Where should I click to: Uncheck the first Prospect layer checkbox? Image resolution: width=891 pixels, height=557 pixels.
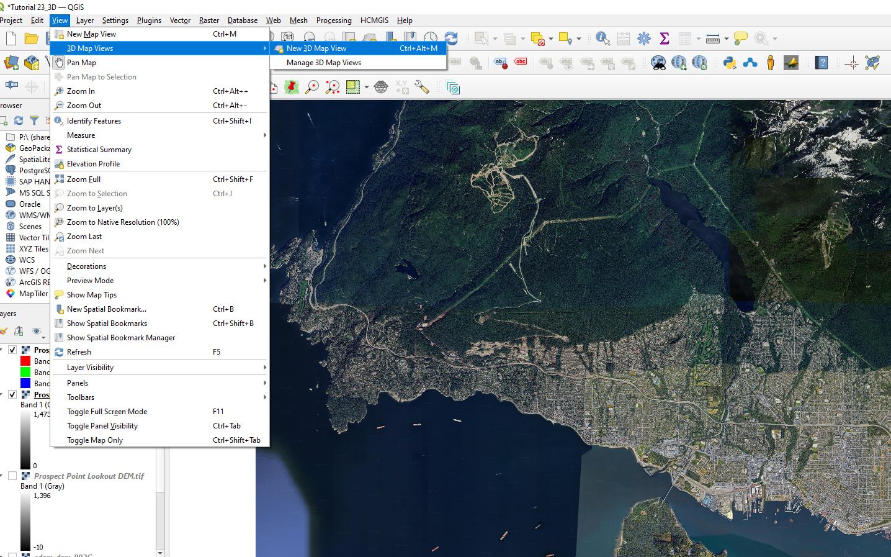tap(12, 350)
